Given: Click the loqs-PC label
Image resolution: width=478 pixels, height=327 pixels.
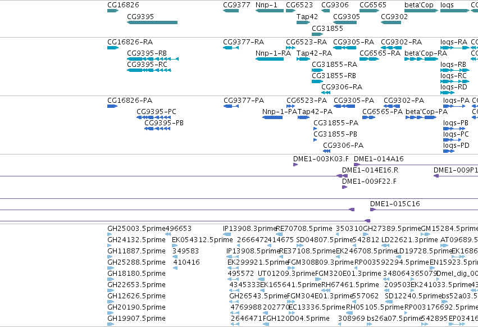Looking at the screenshot, I should pos(456,134).
